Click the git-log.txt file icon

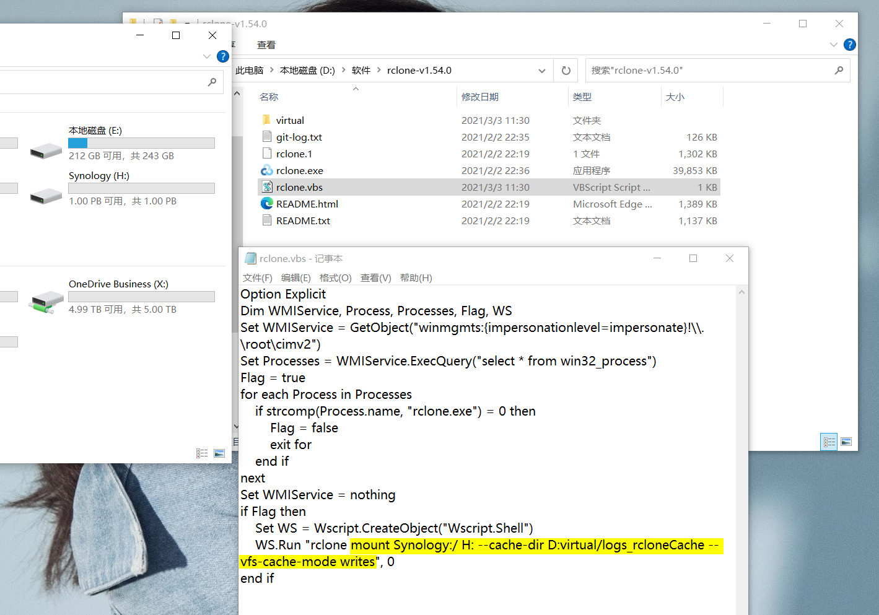(x=267, y=137)
